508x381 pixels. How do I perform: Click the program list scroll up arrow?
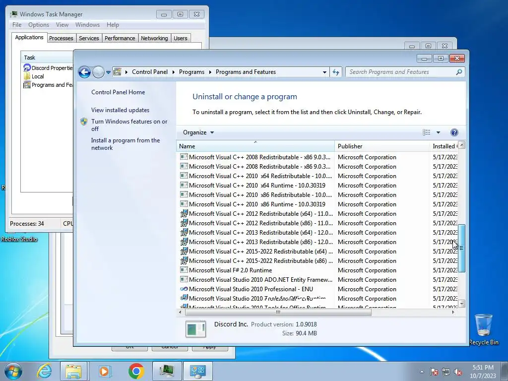462,145
